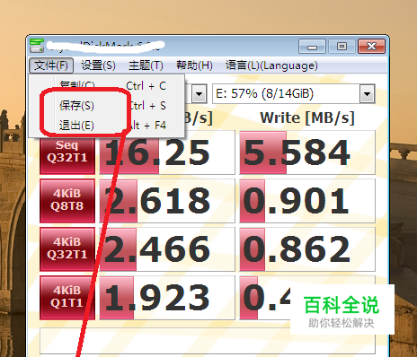Select the 4KiB Q8T8 write value 0.901

(x=307, y=201)
